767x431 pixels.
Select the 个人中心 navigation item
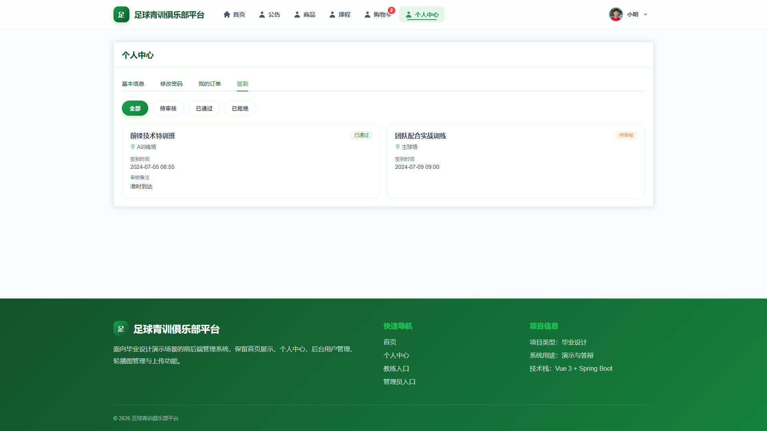pos(422,14)
